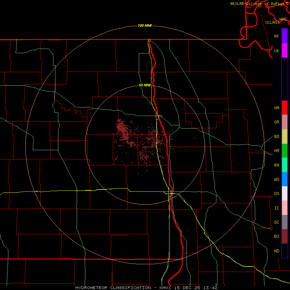Click the WS blue legend swatch
This screenshot has height=290, width=290.
pos(285,179)
